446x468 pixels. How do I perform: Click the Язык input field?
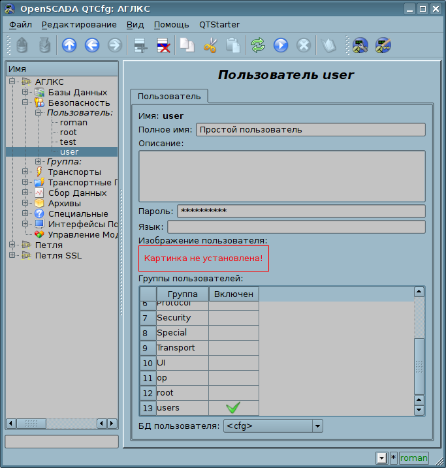coord(296,227)
